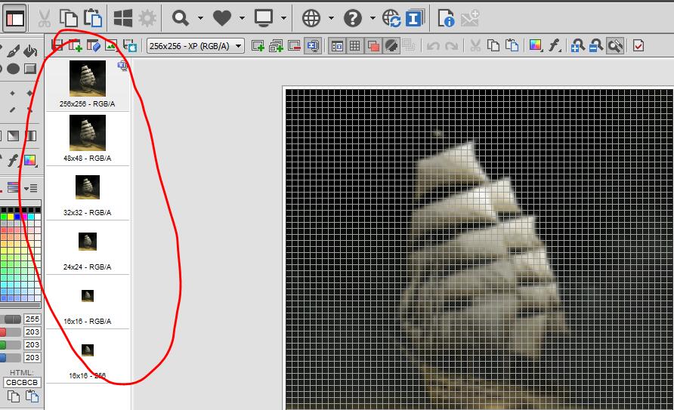Toggle the blue image list view button
This screenshot has width=674, height=410.
pos(313,45)
